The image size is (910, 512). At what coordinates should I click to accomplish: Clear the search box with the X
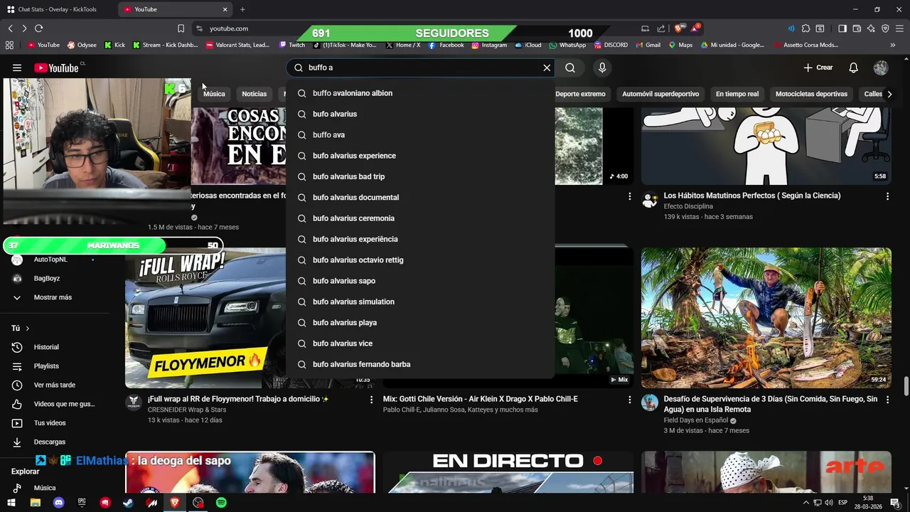click(x=547, y=68)
